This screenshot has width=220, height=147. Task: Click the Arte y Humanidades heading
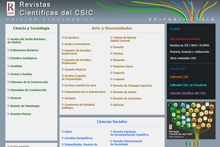pos(112,28)
